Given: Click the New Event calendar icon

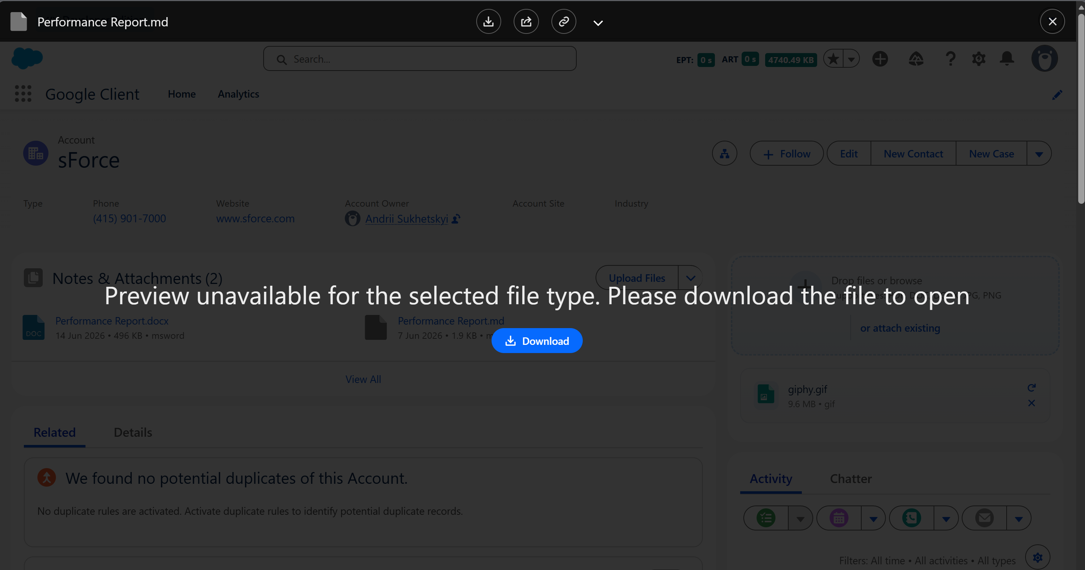Looking at the screenshot, I should (839, 518).
